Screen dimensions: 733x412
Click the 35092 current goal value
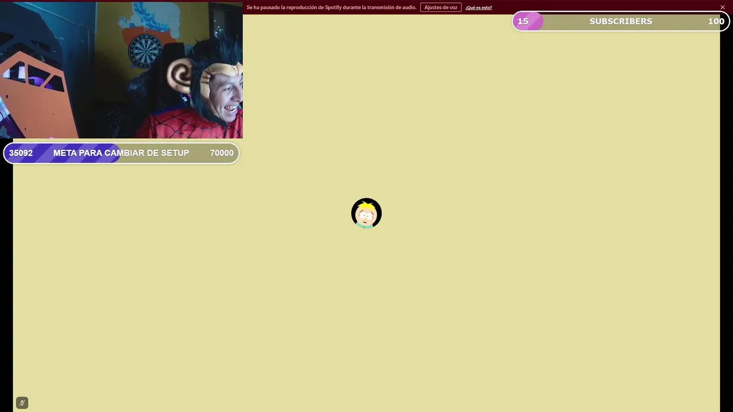click(x=21, y=153)
